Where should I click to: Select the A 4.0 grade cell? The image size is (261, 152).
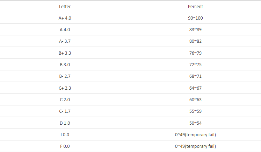pyautogui.click(x=65, y=30)
